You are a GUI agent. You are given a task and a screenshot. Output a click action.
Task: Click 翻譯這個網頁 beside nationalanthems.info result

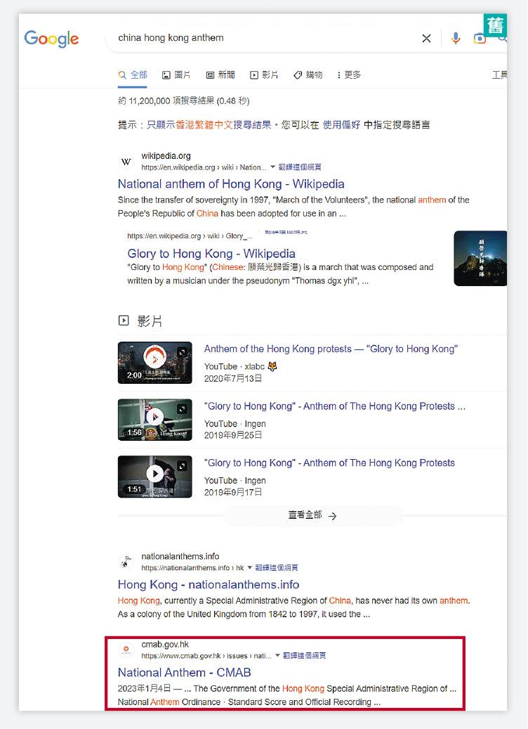pos(277,568)
